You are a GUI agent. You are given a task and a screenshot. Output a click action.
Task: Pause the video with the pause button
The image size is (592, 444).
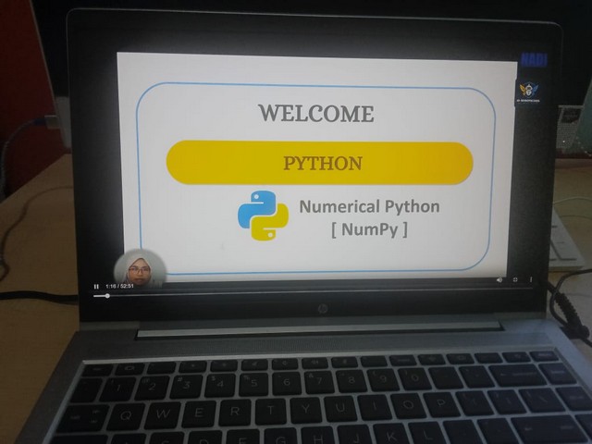pyautogui.click(x=96, y=287)
